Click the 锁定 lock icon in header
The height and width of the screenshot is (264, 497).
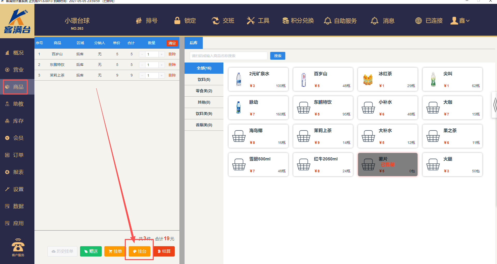(x=177, y=21)
